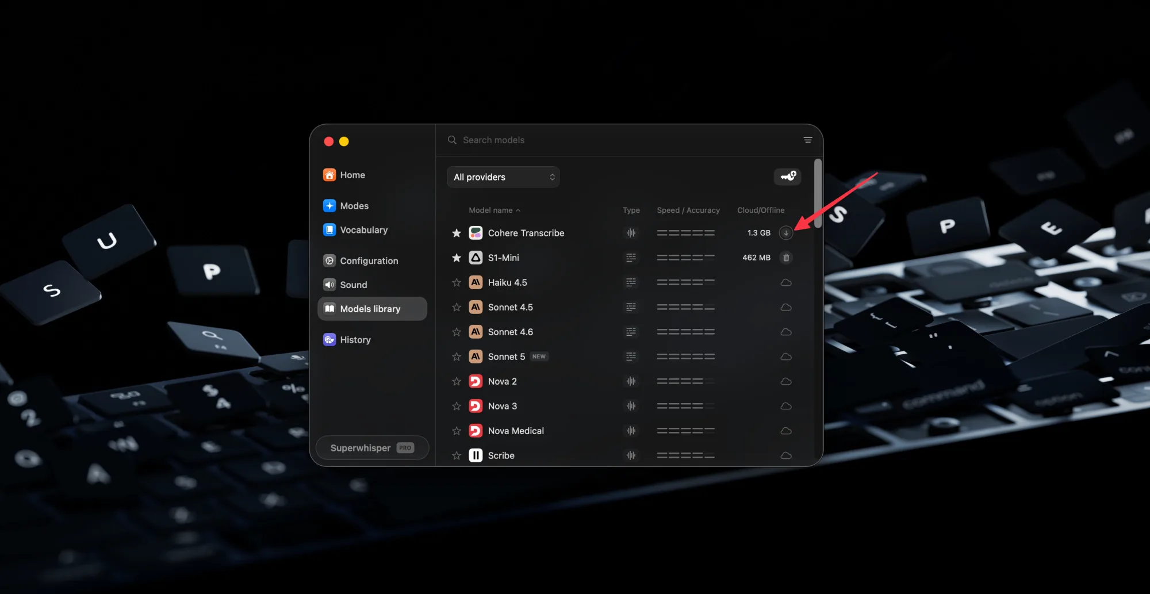Screen dimensions: 1150x594
Task: Open Sound settings in the sidebar
Action: click(x=372, y=285)
